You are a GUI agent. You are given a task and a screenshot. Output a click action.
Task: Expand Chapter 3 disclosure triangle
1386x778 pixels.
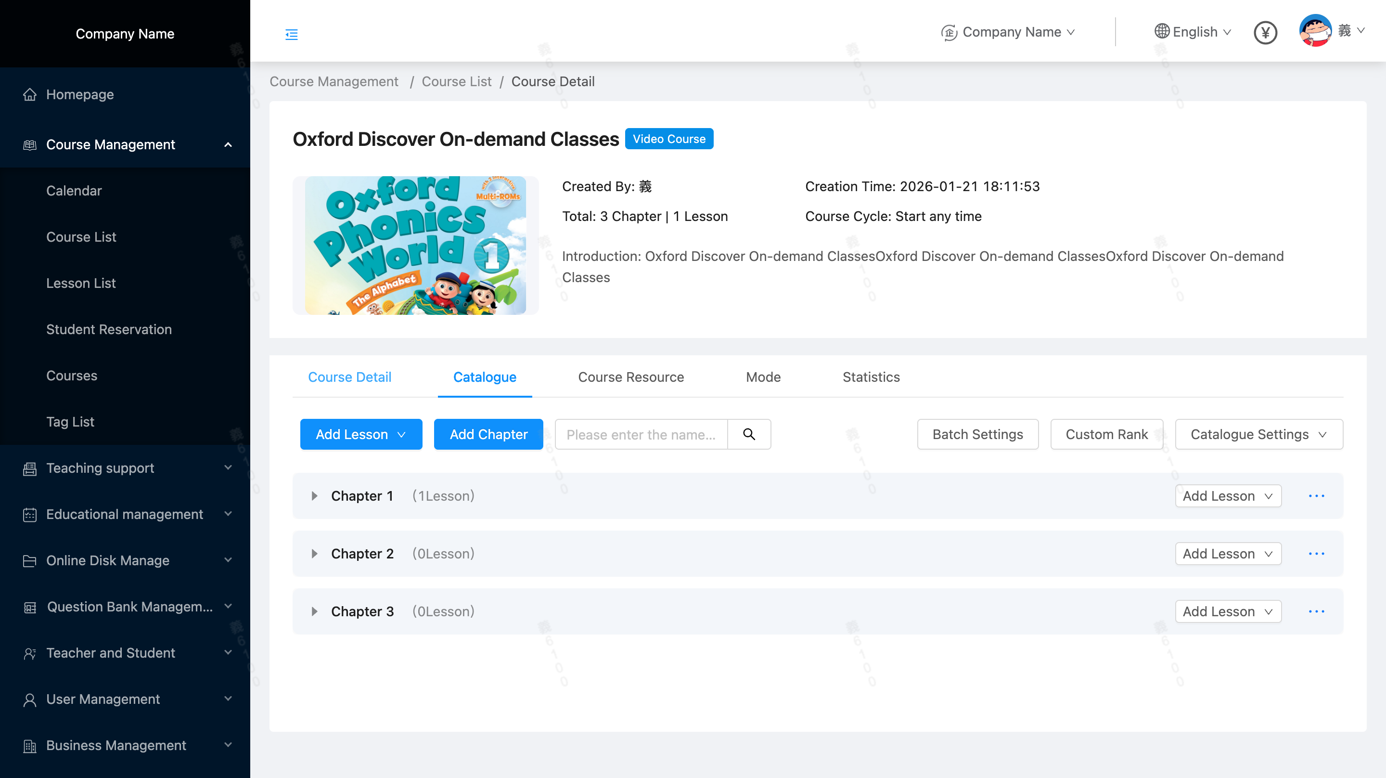click(x=314, y=611)
